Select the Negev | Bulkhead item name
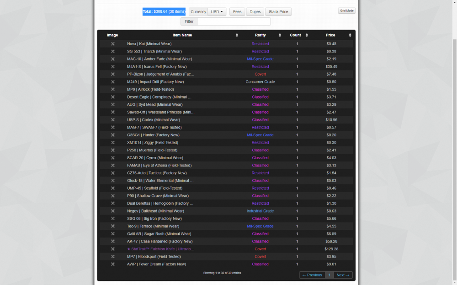The image size is (457, 285). 156,211
